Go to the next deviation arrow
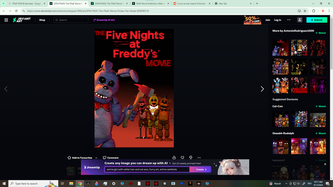This screenshot has width=333, height=187. 262,89
